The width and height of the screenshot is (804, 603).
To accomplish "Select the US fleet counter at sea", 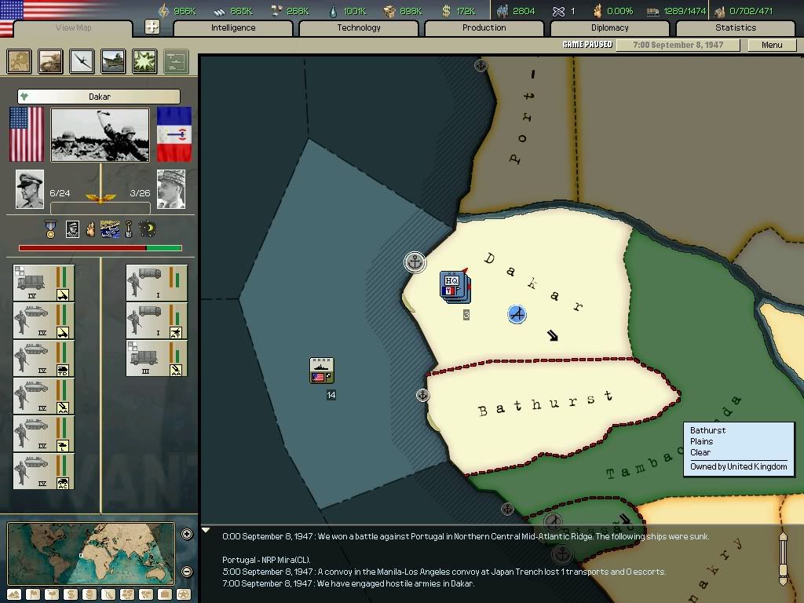I will 322,371.
